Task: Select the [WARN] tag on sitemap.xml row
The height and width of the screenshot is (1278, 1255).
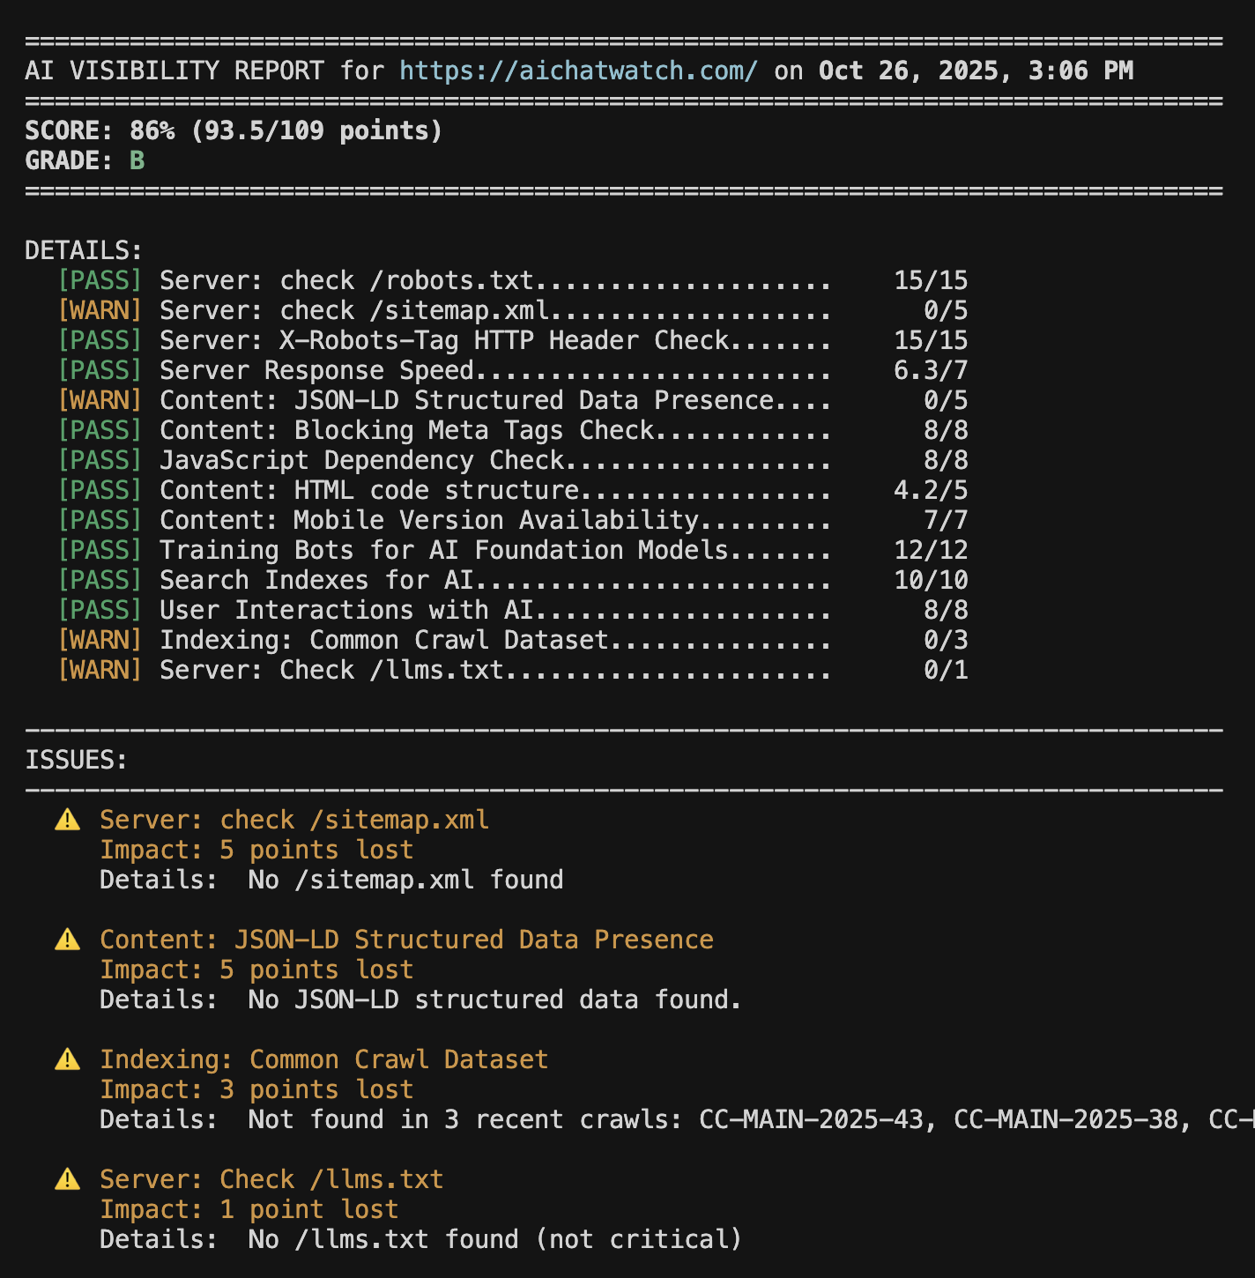Action: click(x=99, y=309)
